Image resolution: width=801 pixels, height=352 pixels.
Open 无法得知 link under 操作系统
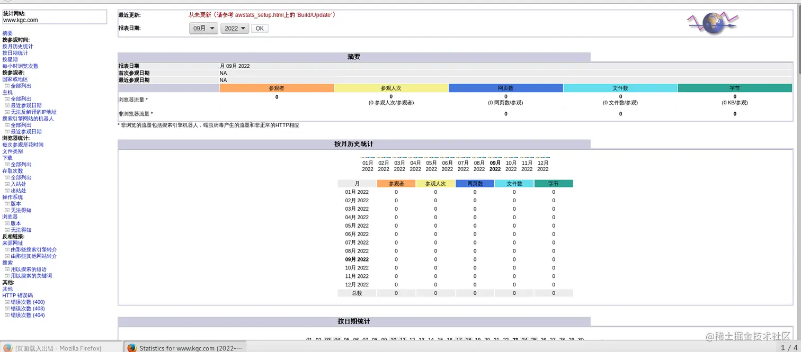(x=21, y=210)
